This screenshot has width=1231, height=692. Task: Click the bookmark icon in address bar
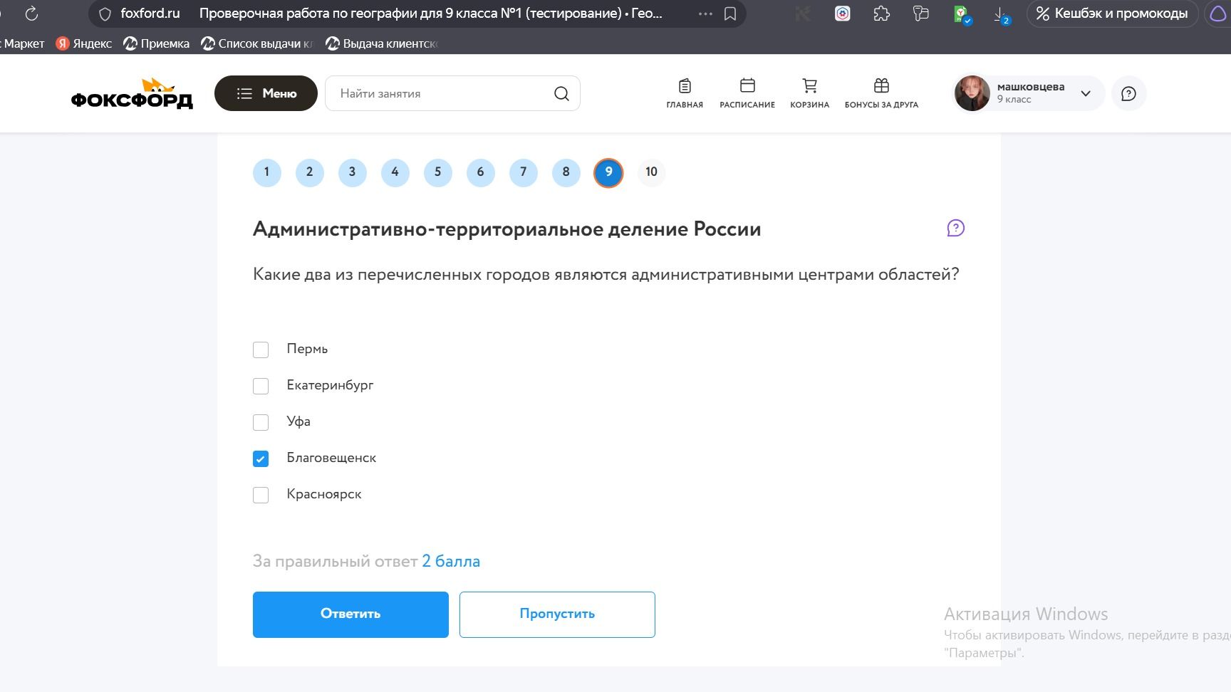(730, 14)
